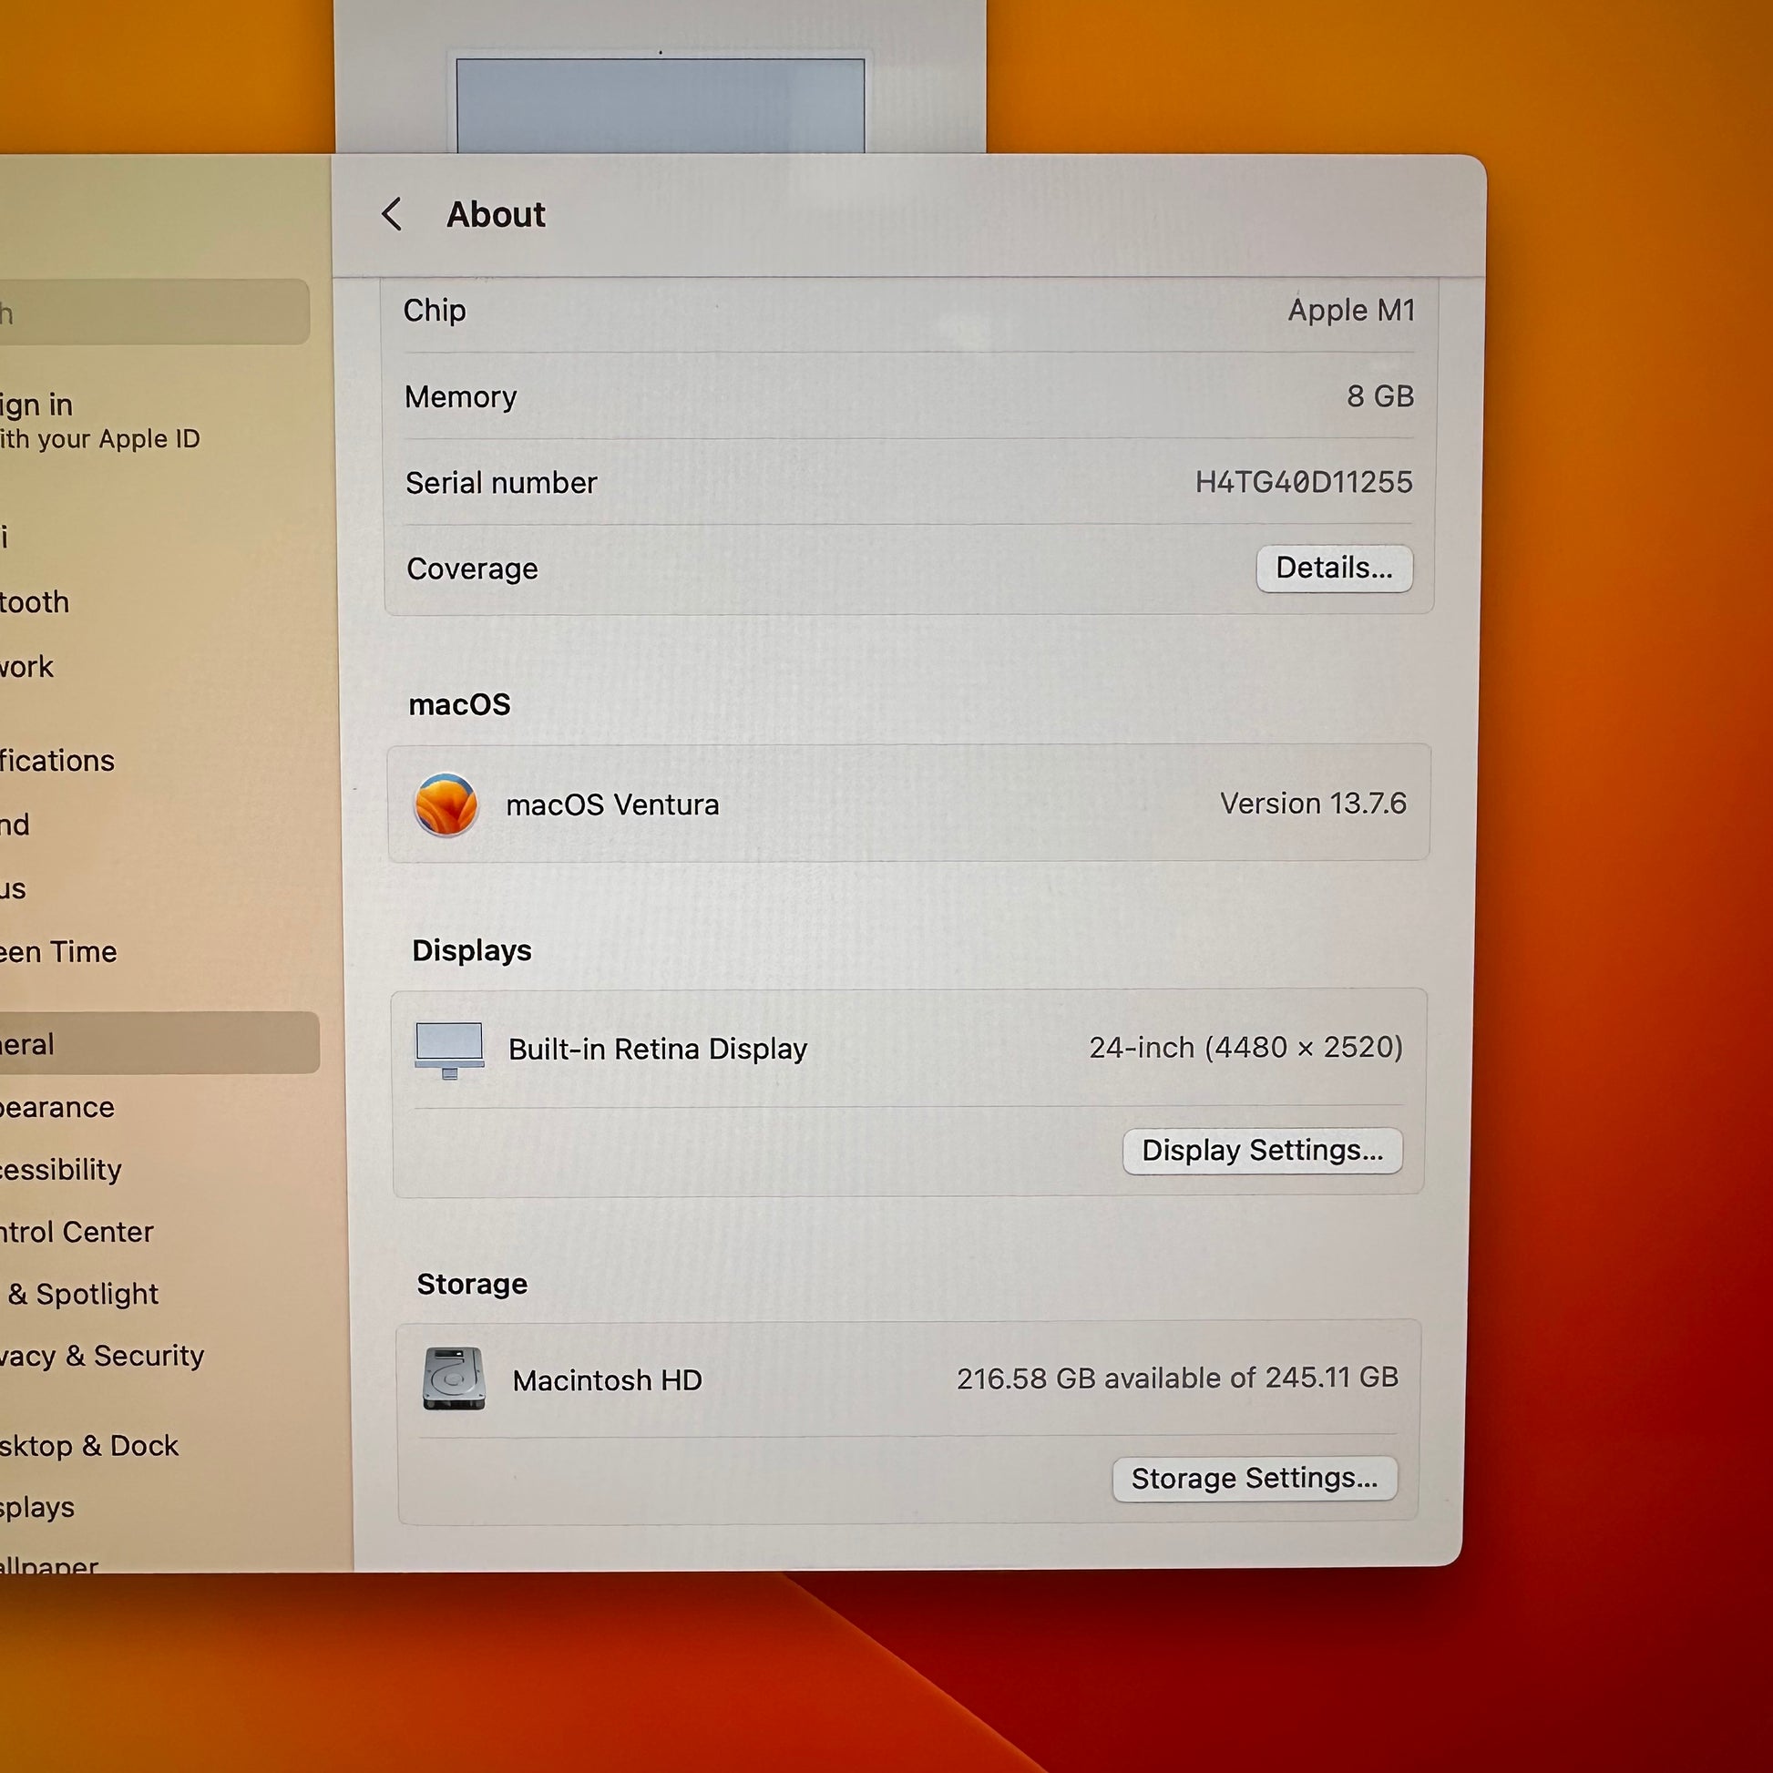Sign in with your Apple ID

[x=99, y=420]
